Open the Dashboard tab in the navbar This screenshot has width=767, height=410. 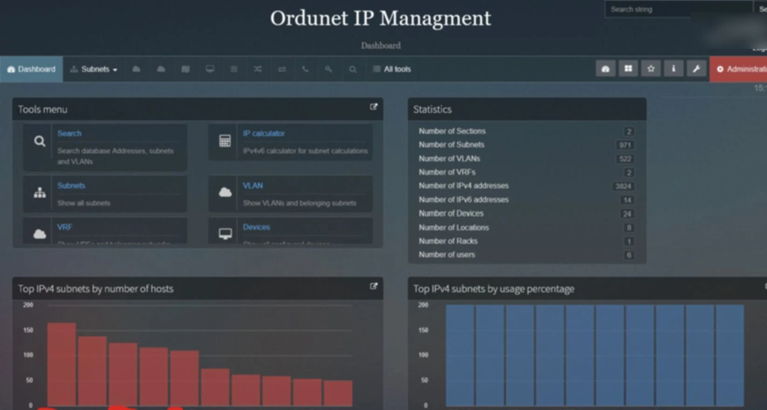(31, 69)
